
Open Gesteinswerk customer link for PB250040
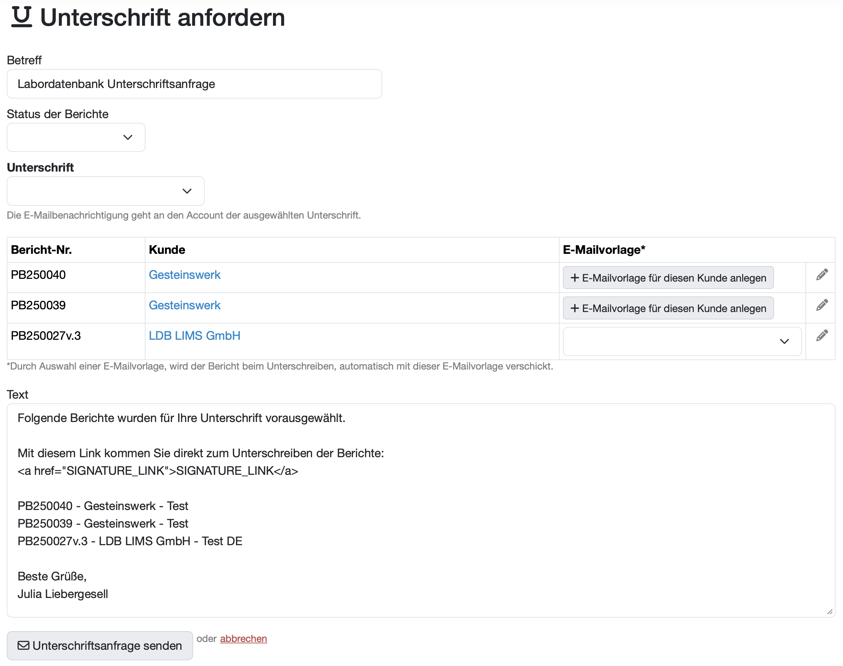click(184, 275)
